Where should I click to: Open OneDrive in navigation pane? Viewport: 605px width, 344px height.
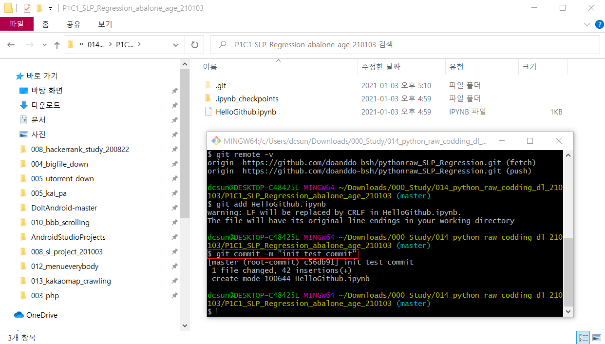click(41, 315)
